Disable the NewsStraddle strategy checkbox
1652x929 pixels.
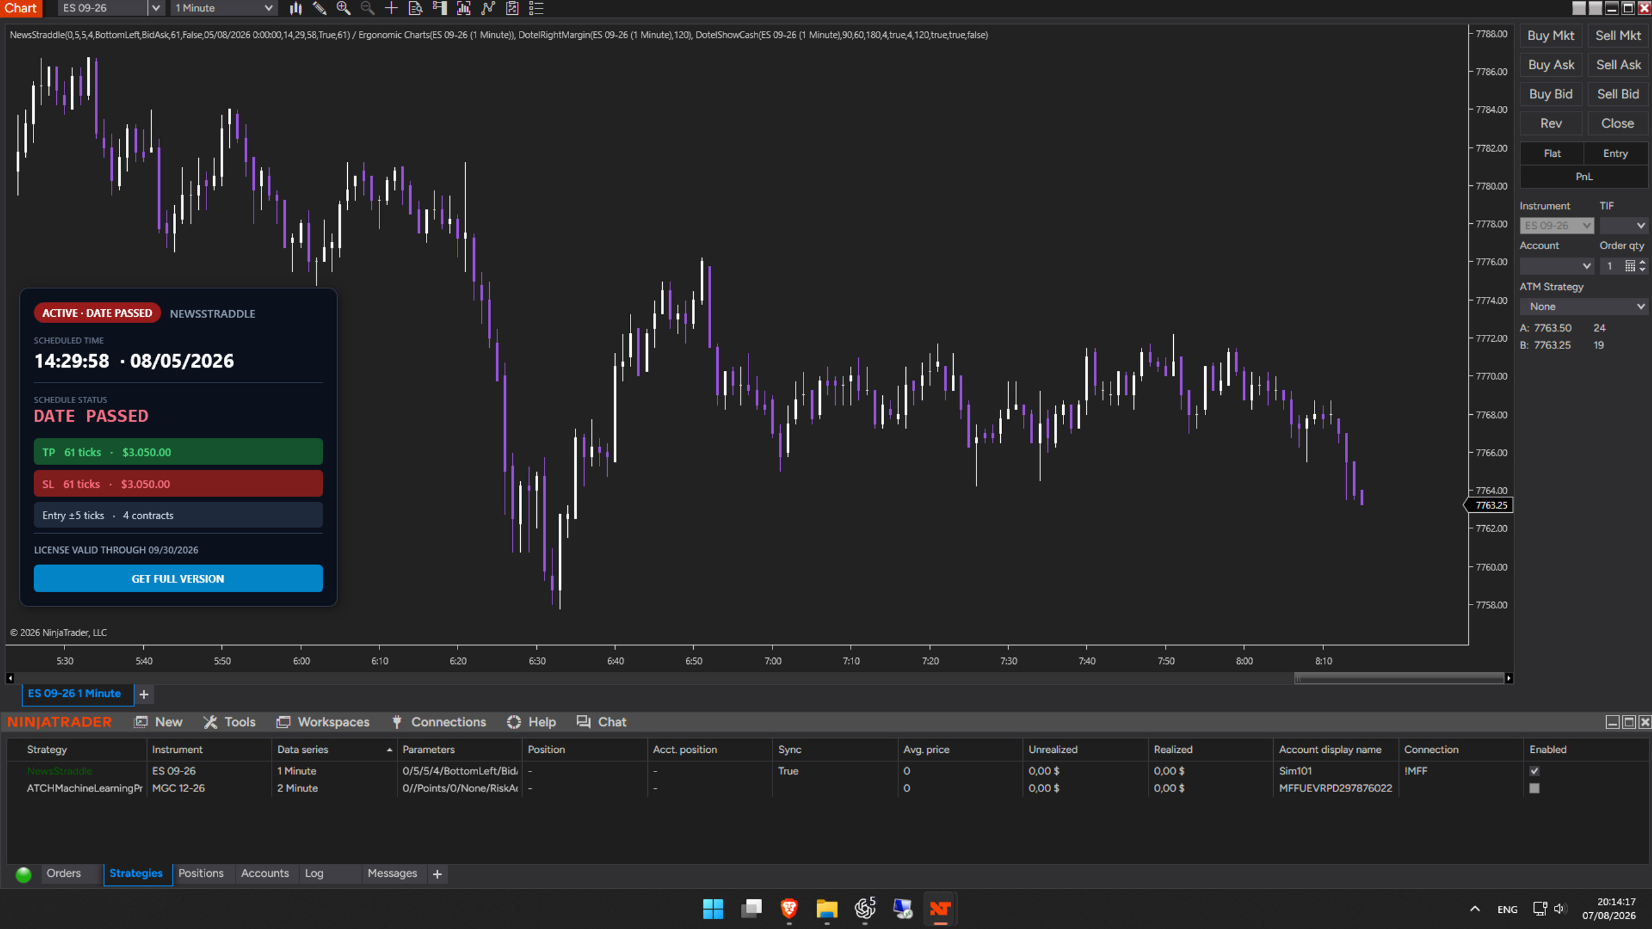(1535, 771)
